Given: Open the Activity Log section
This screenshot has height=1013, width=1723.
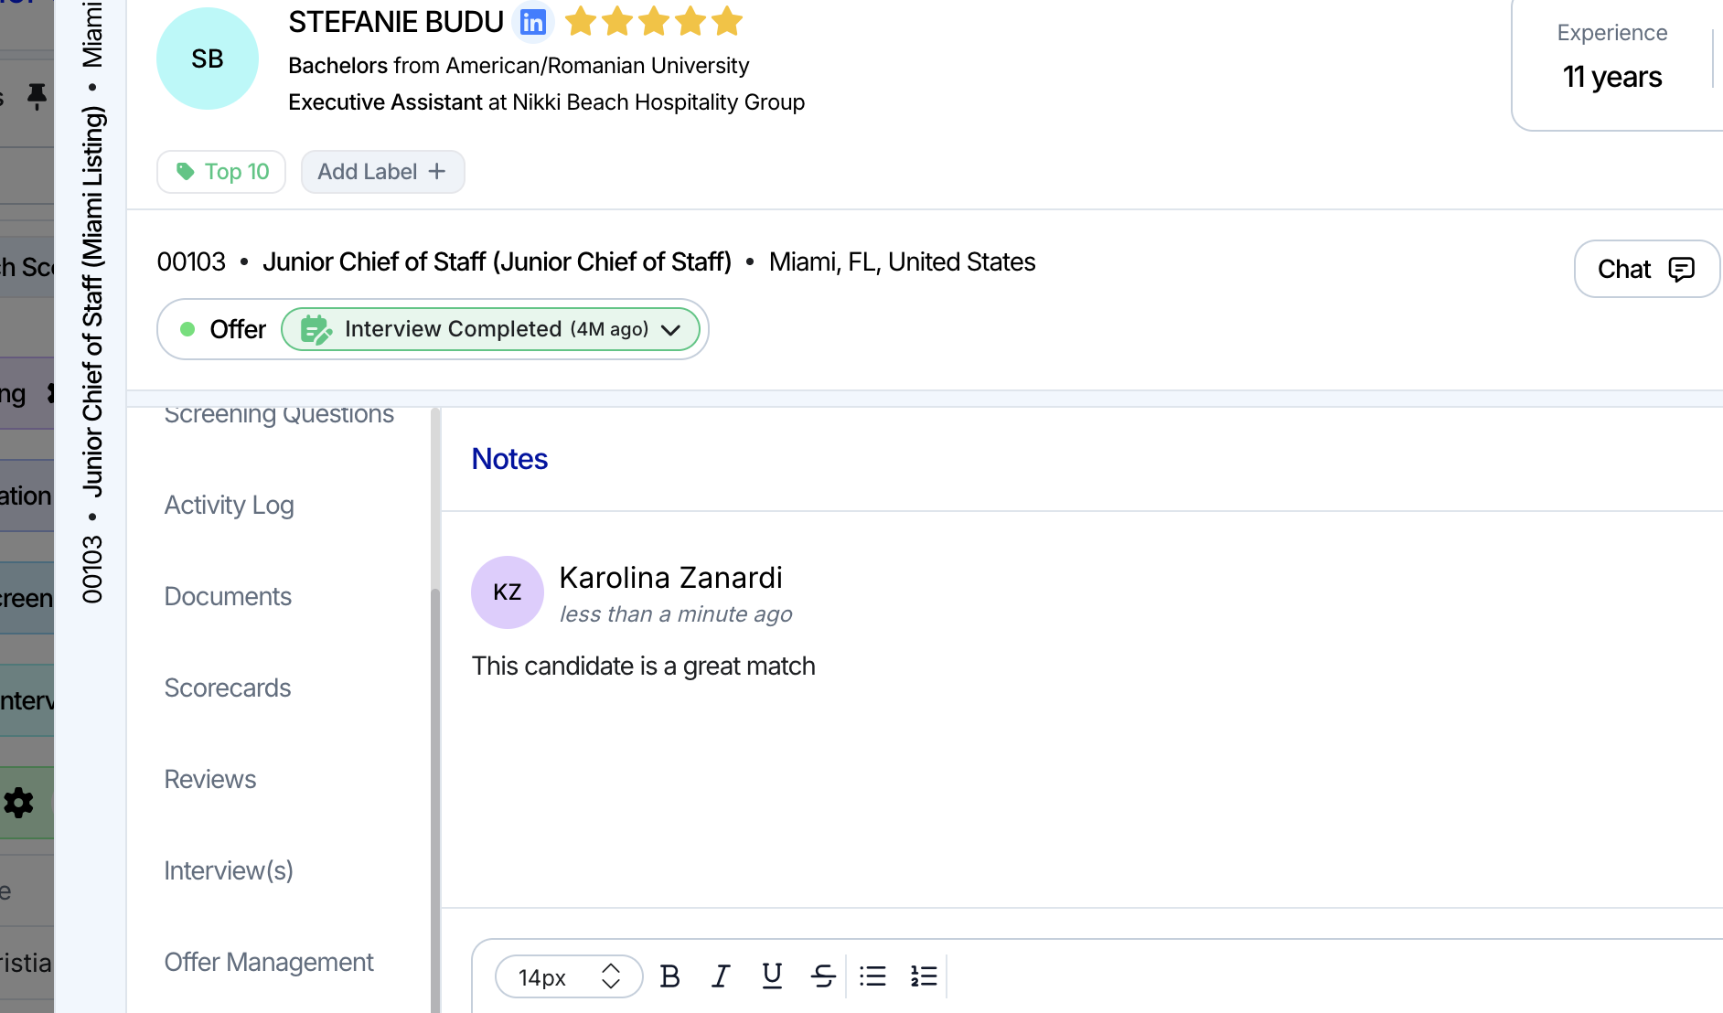Looking at the screenshot, I should point(229,505).
